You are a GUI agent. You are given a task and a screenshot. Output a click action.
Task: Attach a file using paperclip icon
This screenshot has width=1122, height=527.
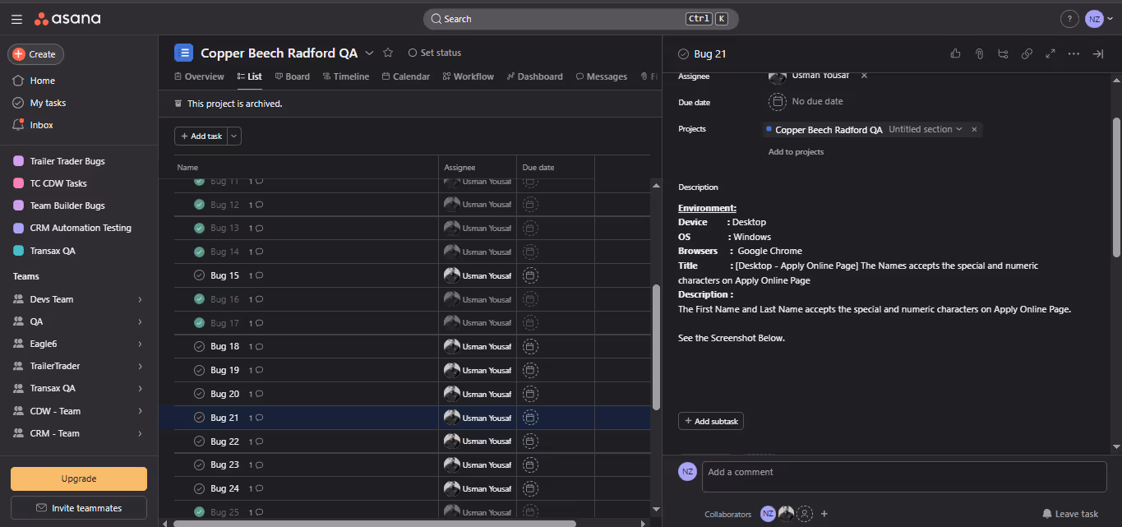[979, 53]
